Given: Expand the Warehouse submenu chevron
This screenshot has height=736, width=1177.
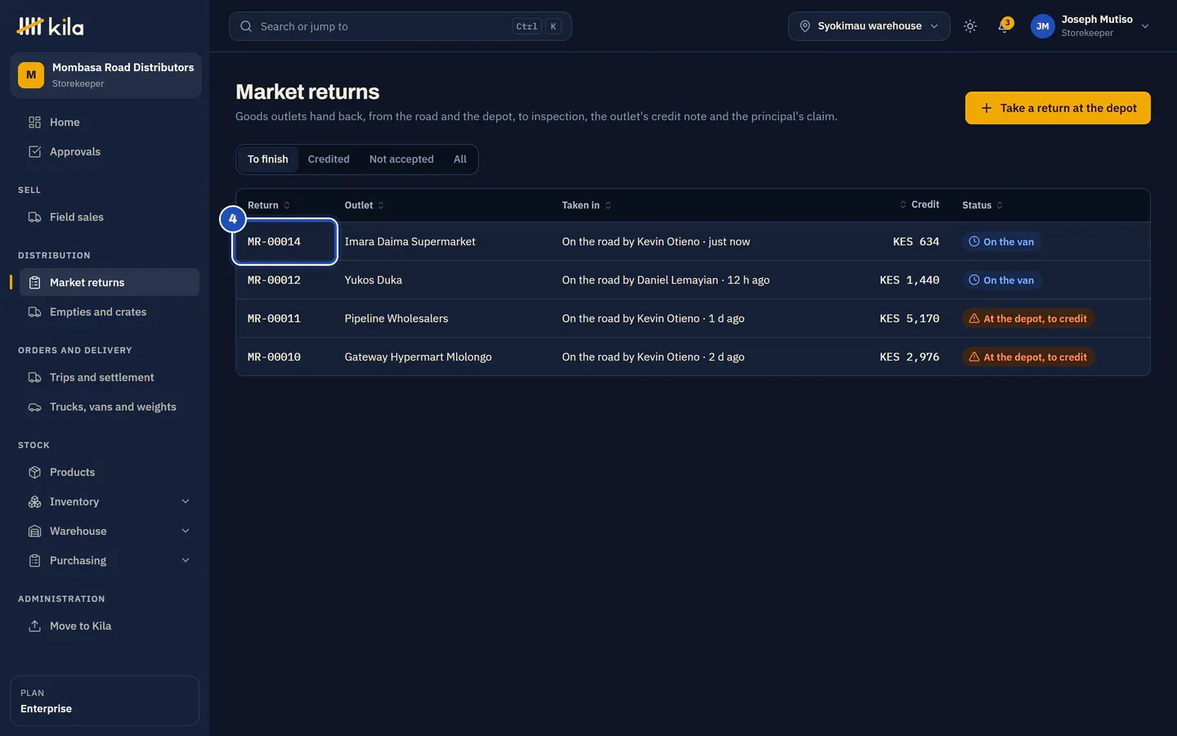Looking at the screenshot, I should (x=186, y=531).
